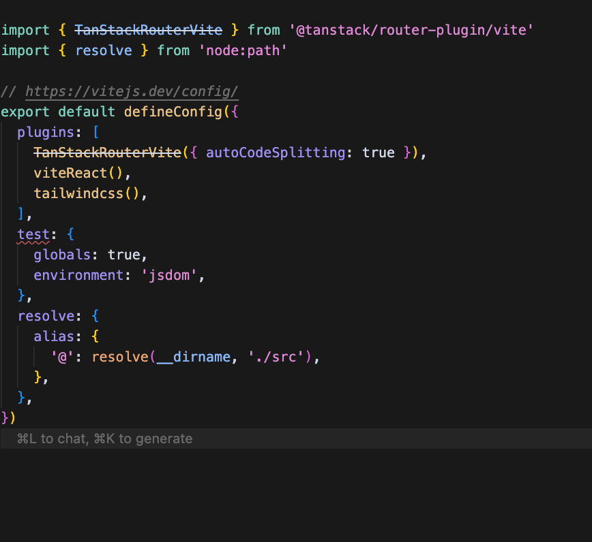Click the viteReact() plugin call

coord(78,173)
